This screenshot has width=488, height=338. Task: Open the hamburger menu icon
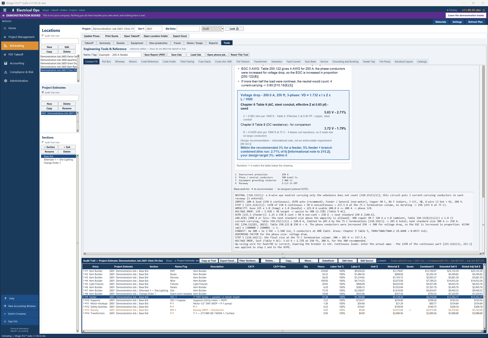pos(5,10)
